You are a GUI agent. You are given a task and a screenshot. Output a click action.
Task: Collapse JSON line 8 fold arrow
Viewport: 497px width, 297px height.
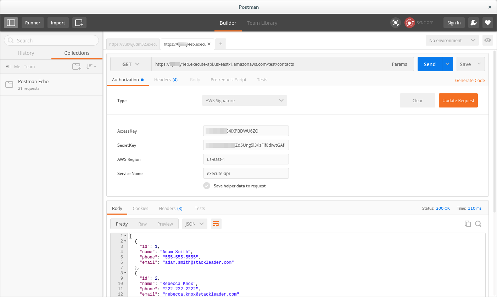(125, 273)
